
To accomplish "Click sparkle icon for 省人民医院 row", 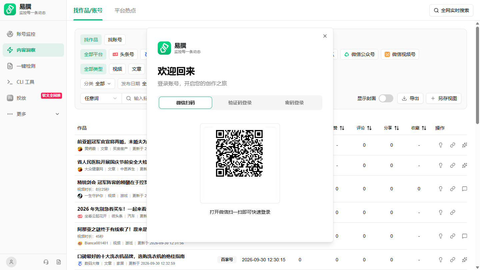I will (x=464, y=165).
